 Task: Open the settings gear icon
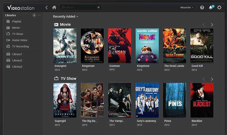[x=219, y=7]
